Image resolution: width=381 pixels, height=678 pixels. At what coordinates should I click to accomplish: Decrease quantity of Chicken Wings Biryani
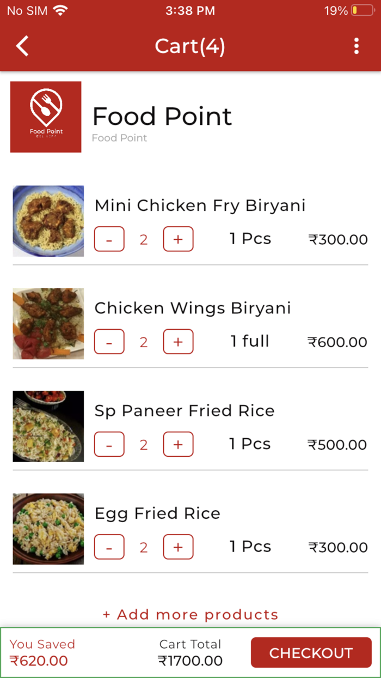(109, 341)
